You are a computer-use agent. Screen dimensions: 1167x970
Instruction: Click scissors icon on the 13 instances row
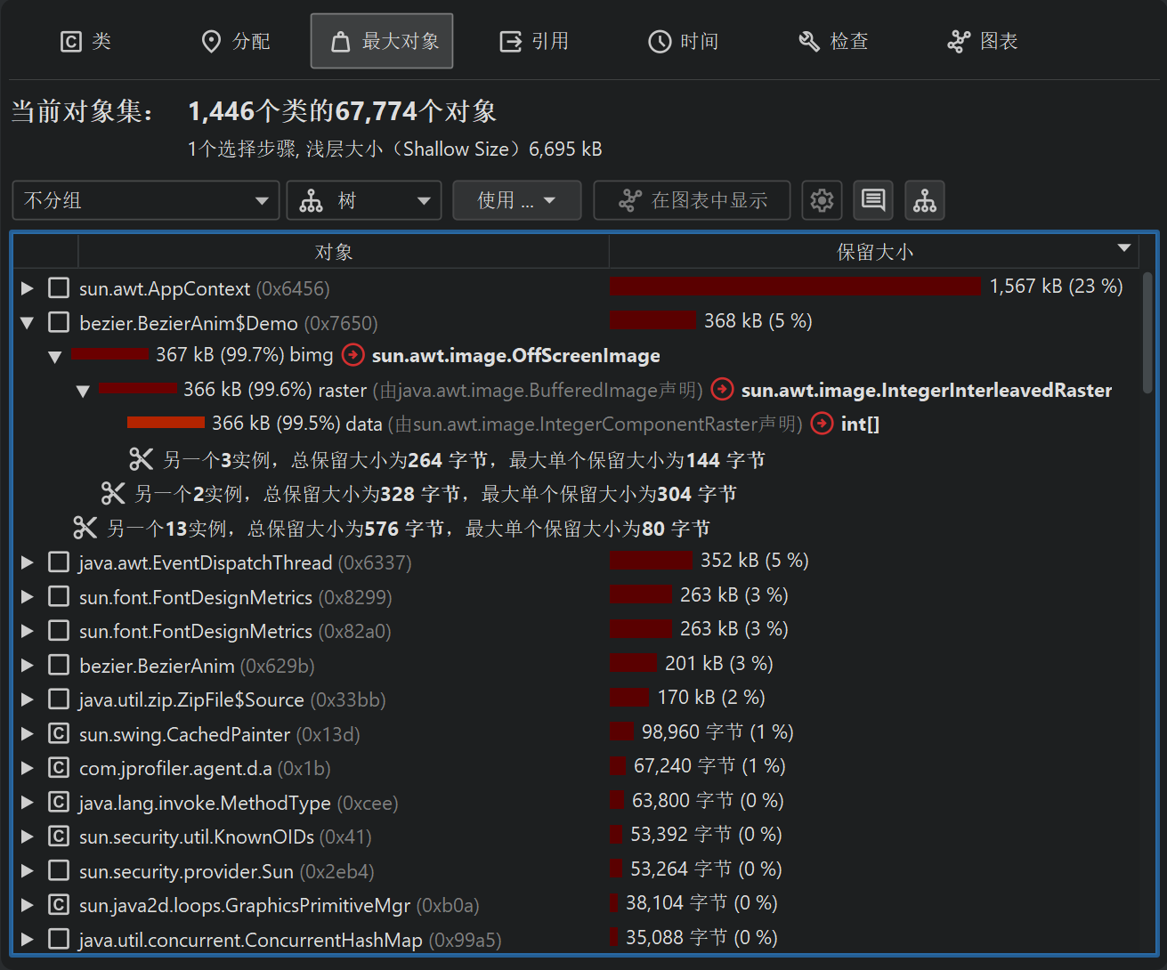pos(85,529)
